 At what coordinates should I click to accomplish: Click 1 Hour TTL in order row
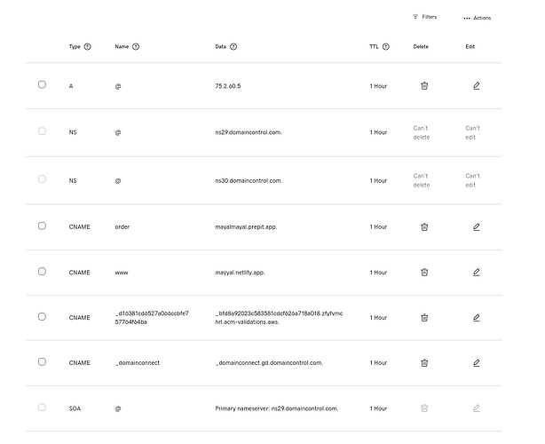tap(378, 227)
